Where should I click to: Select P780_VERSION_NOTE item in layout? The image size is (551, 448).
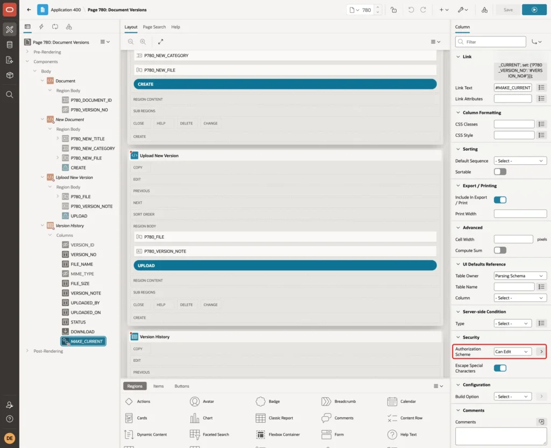click(x=285, y=251)
